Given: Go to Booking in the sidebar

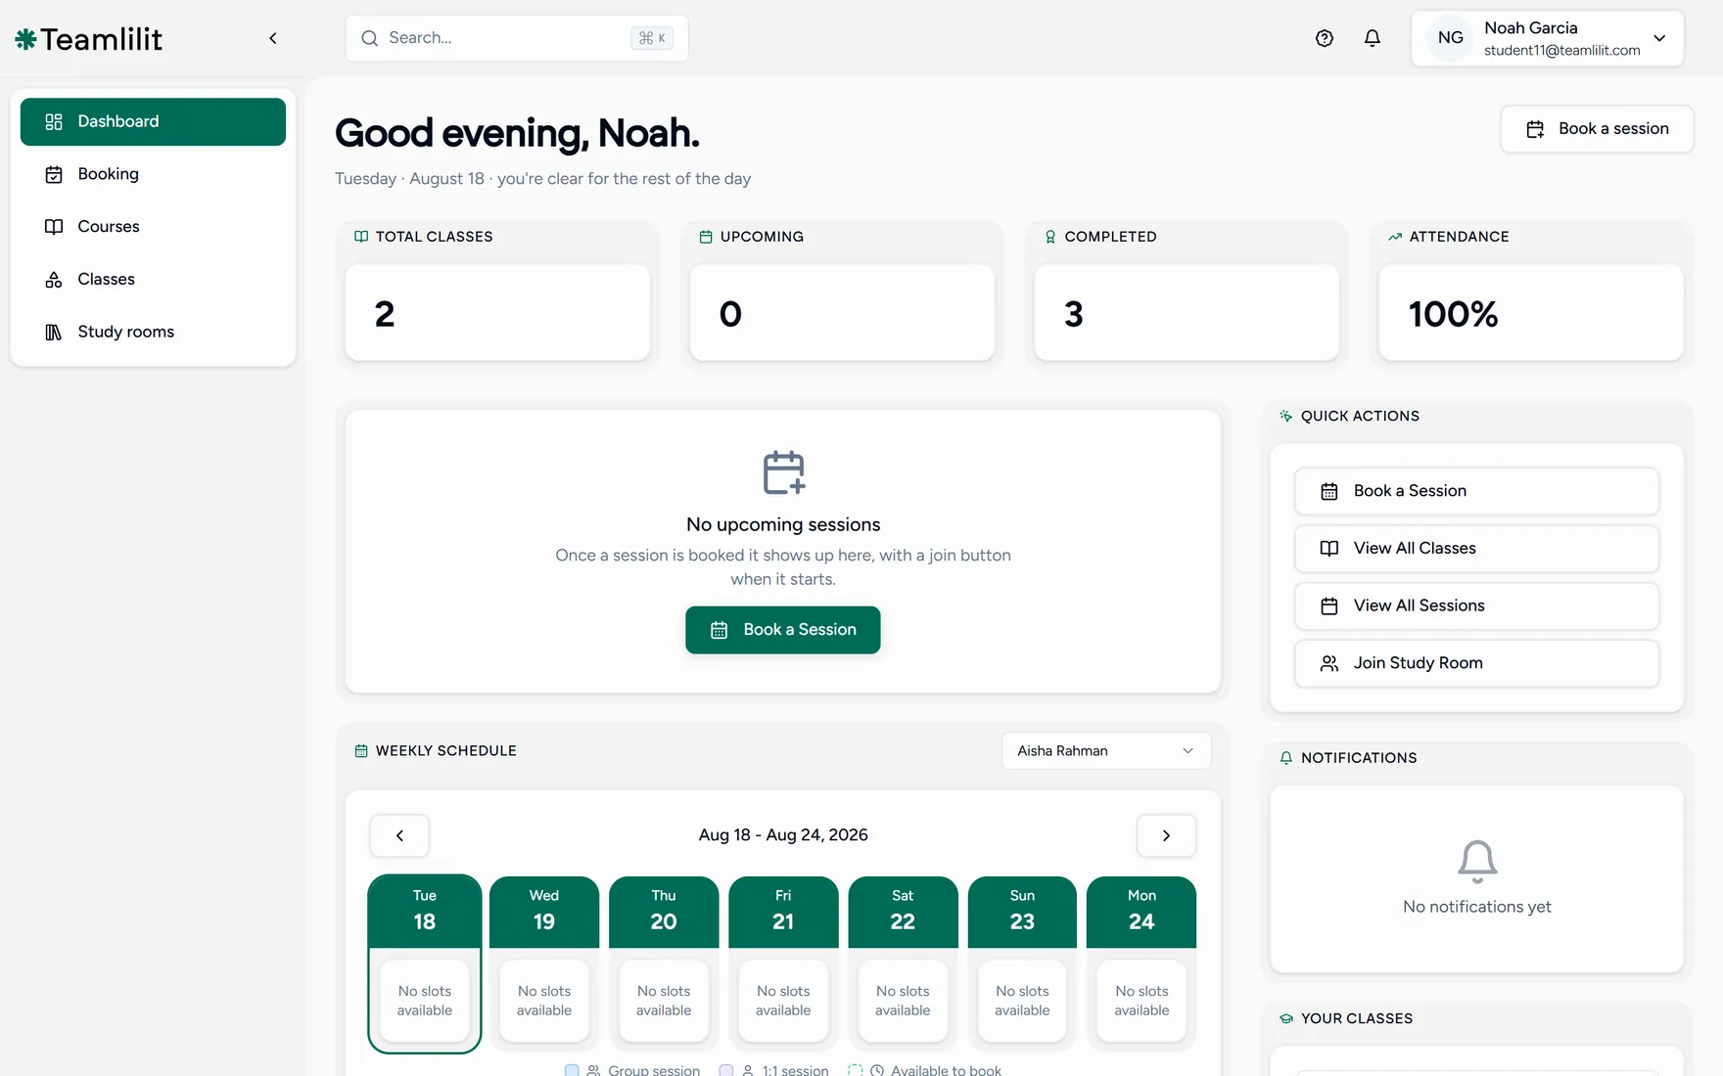Looking at the screenshot, I should click(153, 174).
